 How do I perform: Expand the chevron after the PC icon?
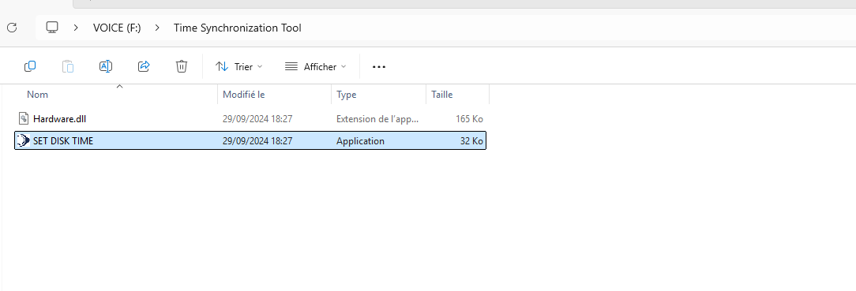coord(76,28)
